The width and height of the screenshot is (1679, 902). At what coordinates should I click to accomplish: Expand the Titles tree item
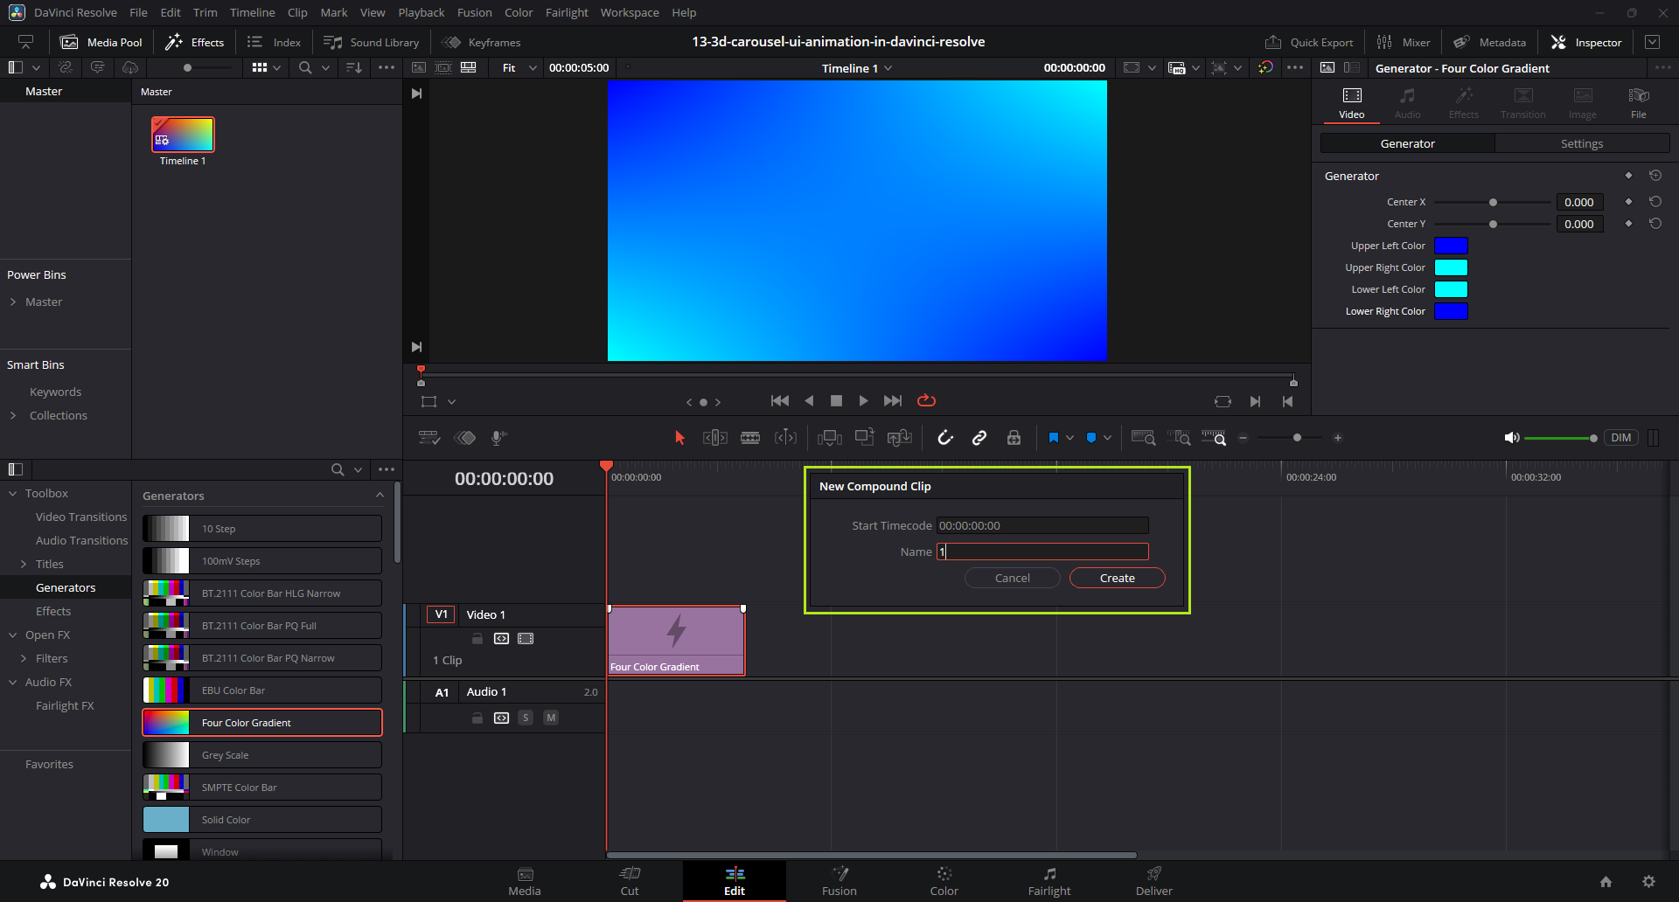pos(24,565)
